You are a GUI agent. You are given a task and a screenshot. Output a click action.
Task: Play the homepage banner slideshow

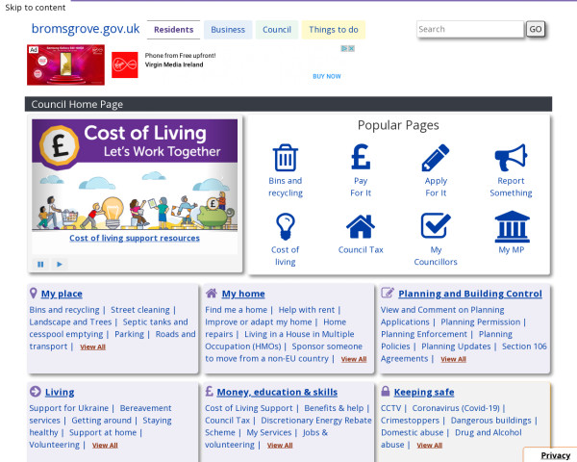click(x=59, y=264)
